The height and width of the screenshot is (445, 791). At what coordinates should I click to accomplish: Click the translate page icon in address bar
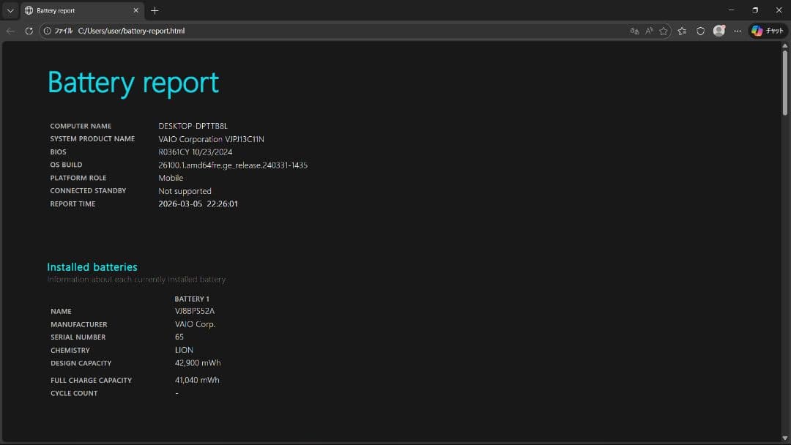(634, 31)
